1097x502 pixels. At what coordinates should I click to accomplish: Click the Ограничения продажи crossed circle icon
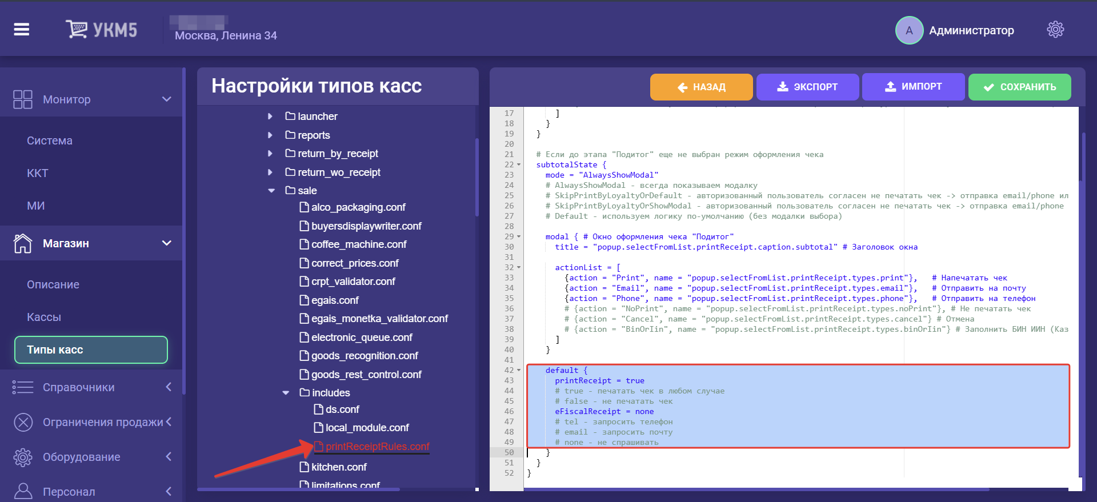point(23,422)
